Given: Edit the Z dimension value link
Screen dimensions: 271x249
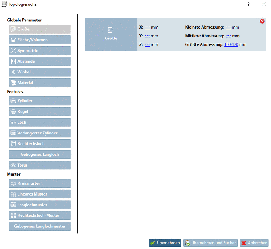Looking at the screenshot, I should [147, 44].
